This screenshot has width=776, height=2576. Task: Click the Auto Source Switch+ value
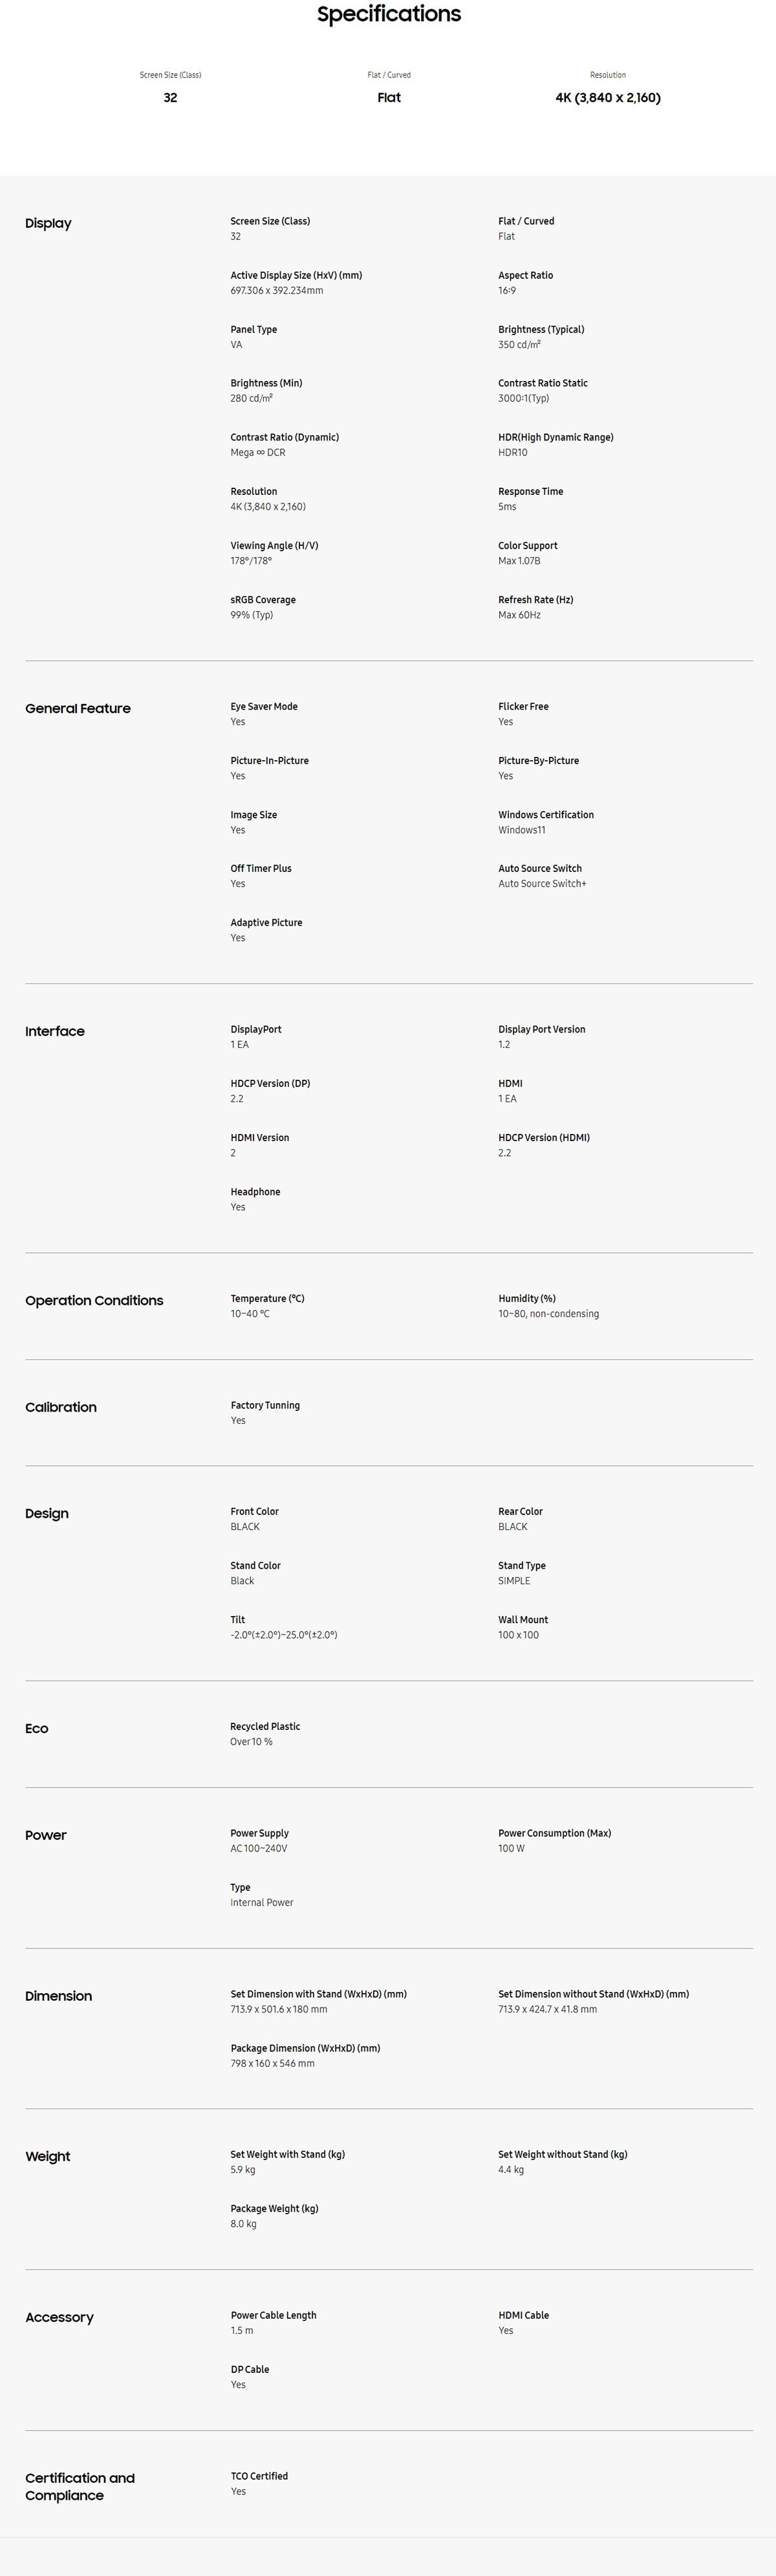542,884
